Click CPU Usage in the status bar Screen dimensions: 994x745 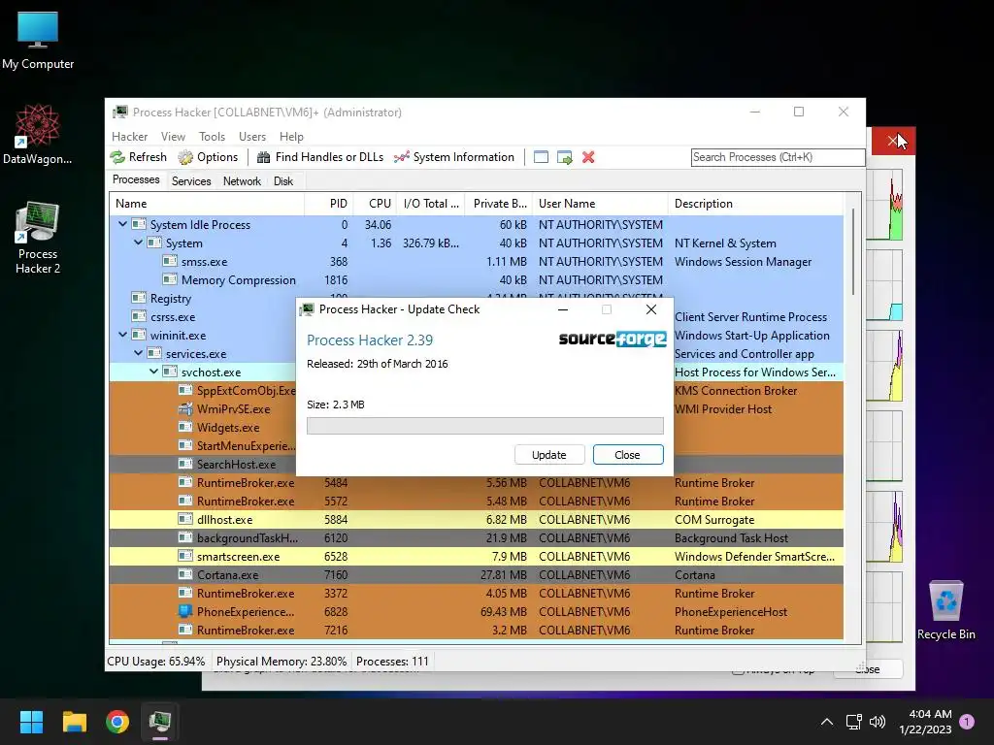click(x=156, y=662)
